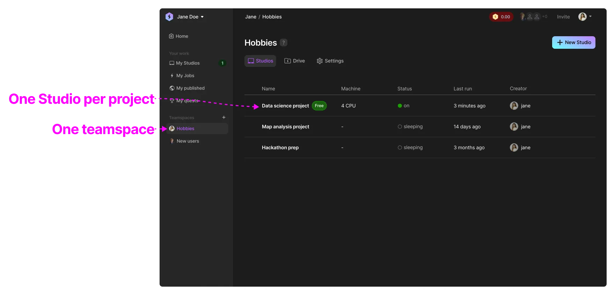Create a New Studio

tap(574, 42)
